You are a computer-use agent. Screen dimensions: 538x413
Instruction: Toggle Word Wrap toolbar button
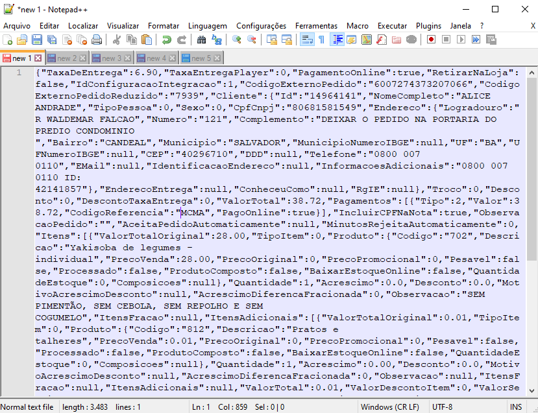tap(306, 40)
